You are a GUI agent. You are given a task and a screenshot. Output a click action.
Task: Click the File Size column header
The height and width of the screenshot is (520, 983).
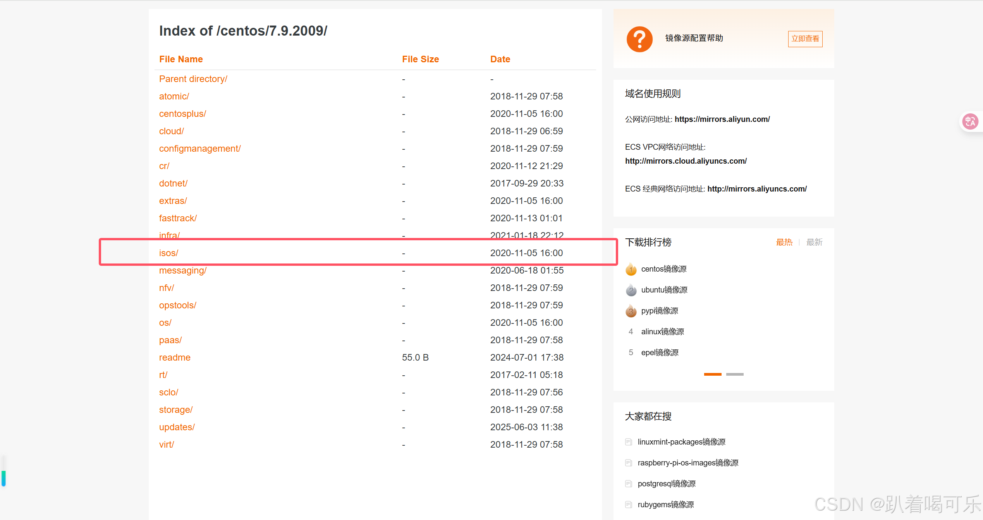(x=420, y=59)
